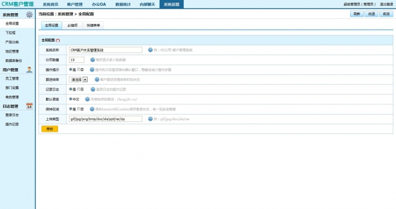This screenshot has height=209, width=396.
Task: Open 部门设置 in the left sidebar
Action: pyautogui.click(x=12, y=88)
